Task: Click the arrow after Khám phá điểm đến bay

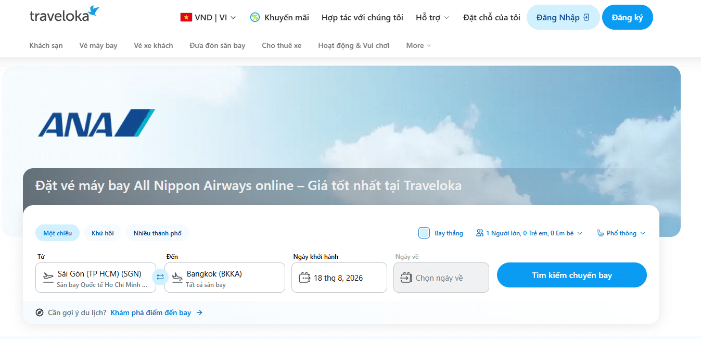Action: pos(199,312)
